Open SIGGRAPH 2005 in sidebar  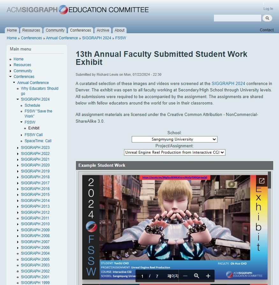point(35,259)
